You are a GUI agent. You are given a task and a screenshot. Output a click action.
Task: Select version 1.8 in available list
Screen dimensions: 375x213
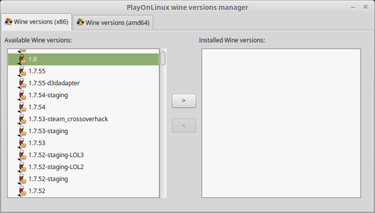[x=83, y=59]
